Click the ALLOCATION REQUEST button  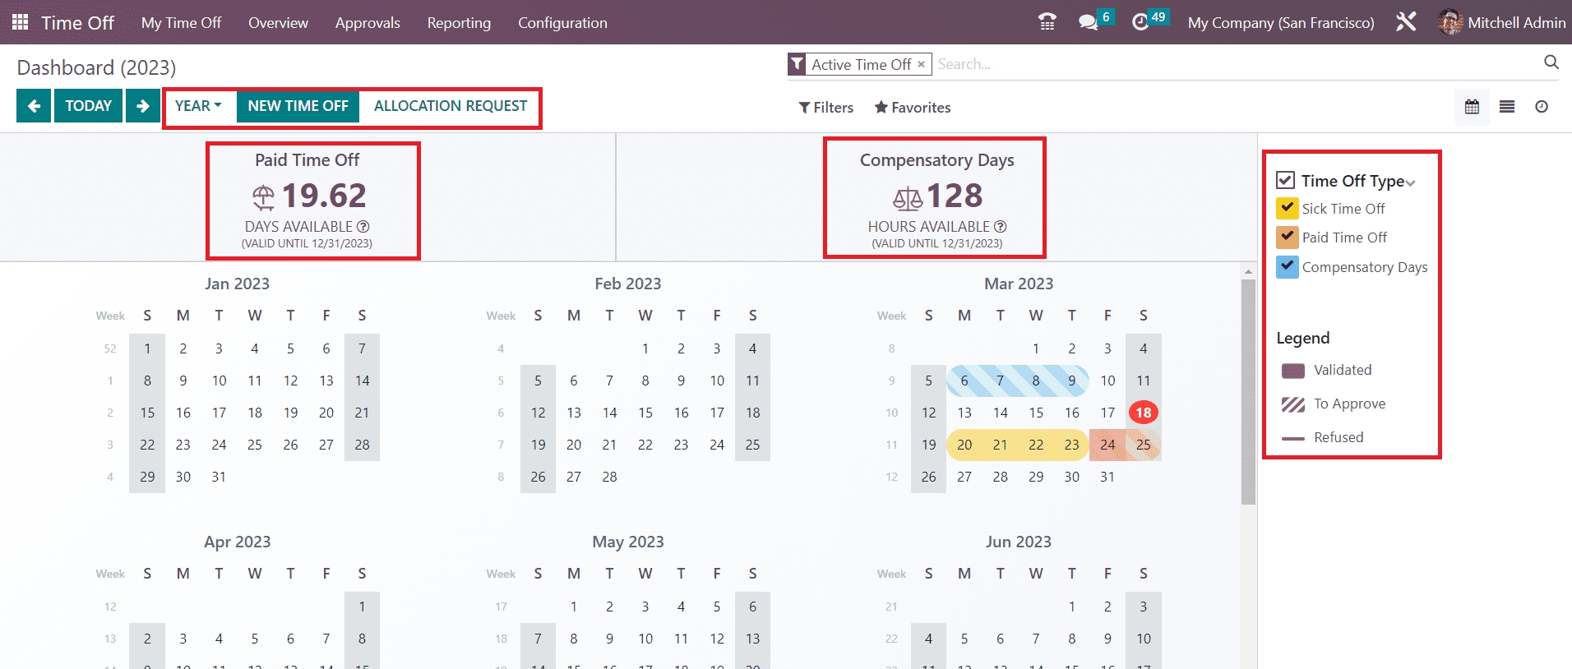(451, 106)
